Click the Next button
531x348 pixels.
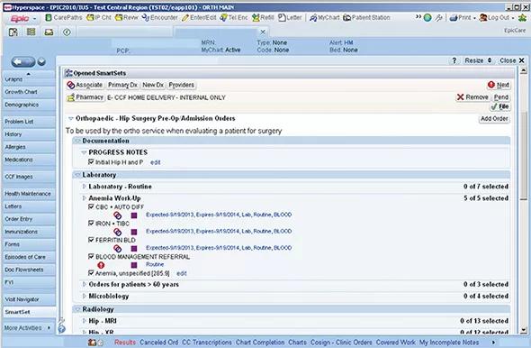pos(499,85)
